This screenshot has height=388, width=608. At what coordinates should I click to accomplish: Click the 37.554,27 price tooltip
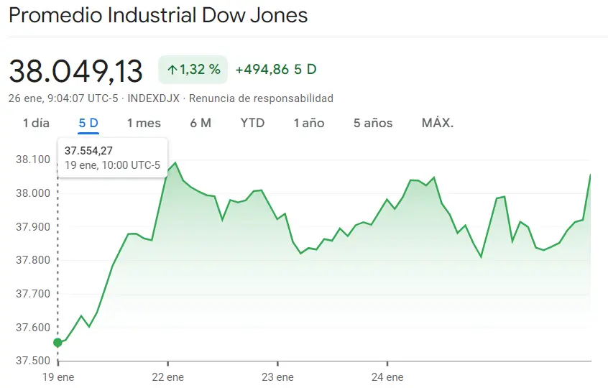(x=114, y=157)
